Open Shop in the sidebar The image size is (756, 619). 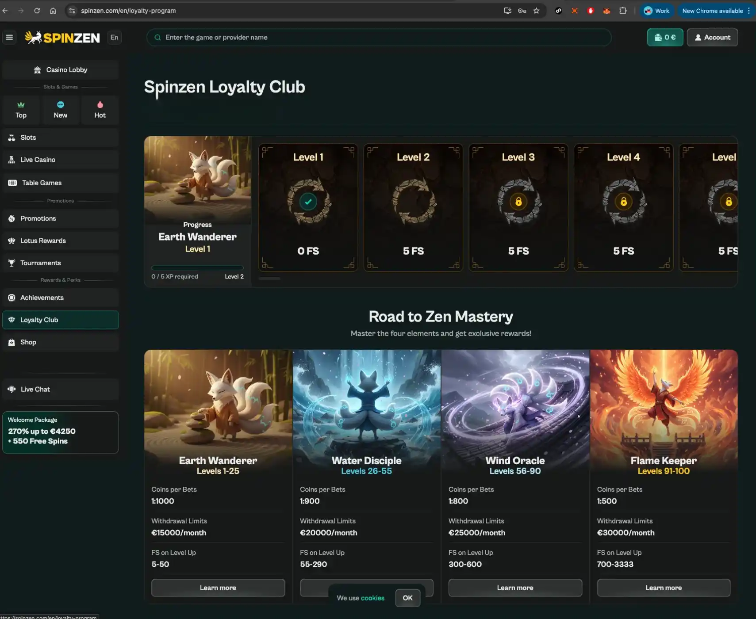click(61, 342)
